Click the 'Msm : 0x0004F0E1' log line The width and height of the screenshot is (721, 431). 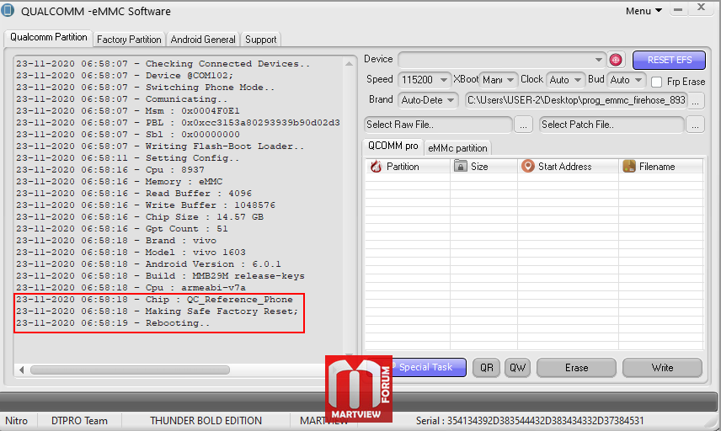coord(128,111)
